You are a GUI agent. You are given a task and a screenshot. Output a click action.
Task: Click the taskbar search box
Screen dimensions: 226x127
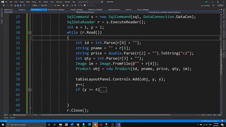click(x=26, y=125)
